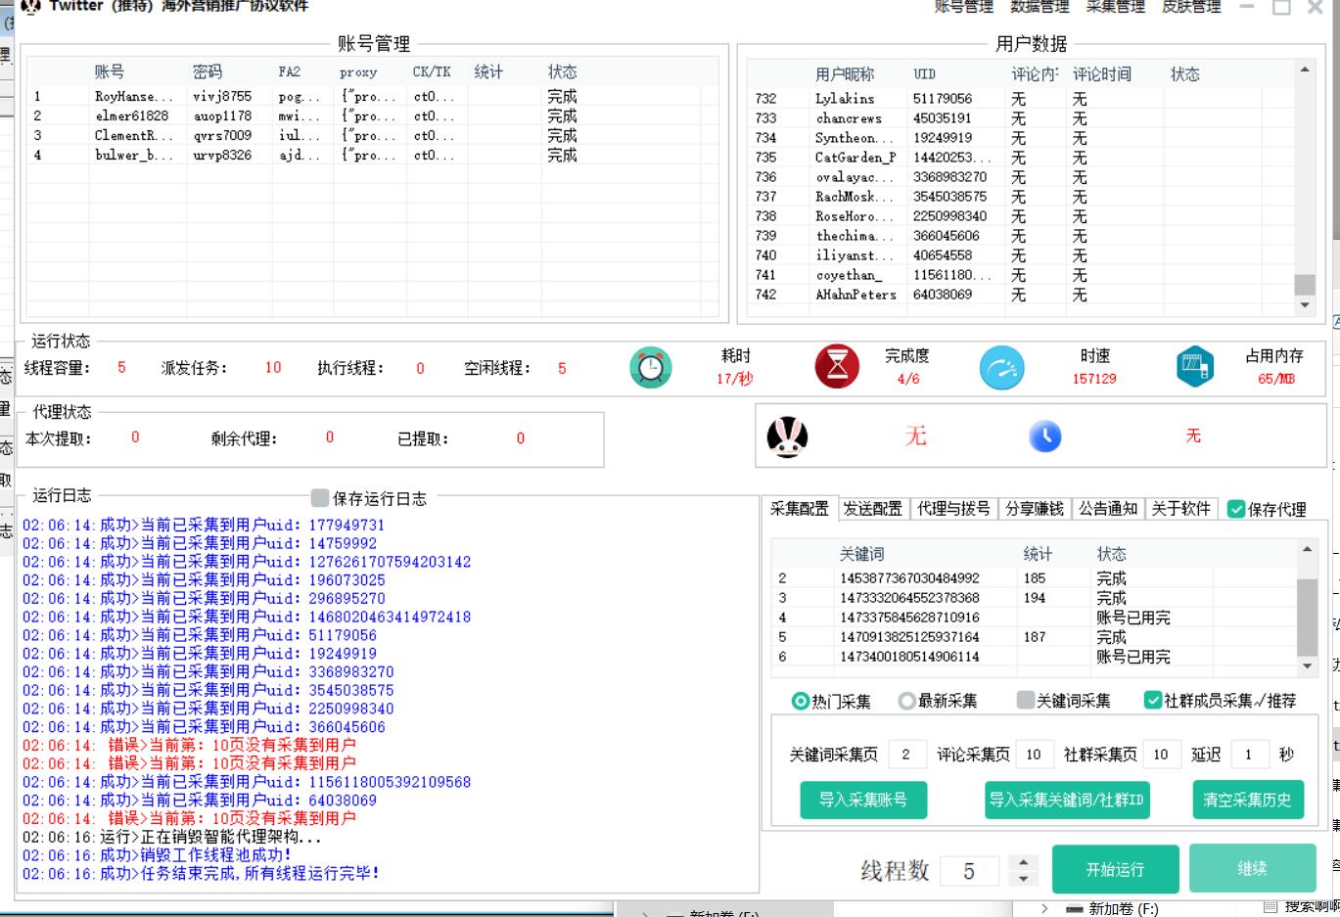The height and width of the screenshot is (917, 1340).
Task: Click the blue clock icon in the proxy area
Action: point(1045,436)
